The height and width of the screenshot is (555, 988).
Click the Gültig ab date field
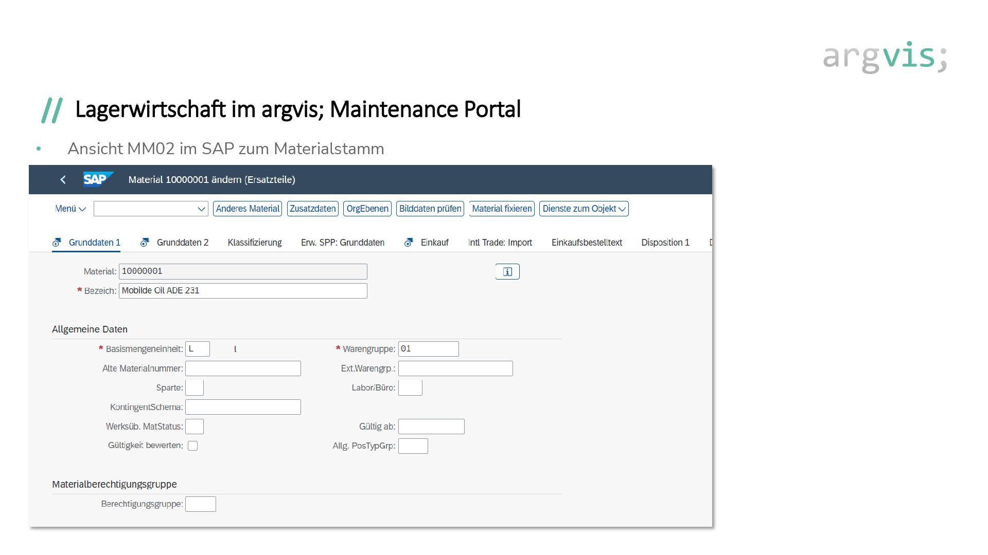(431, 427)
